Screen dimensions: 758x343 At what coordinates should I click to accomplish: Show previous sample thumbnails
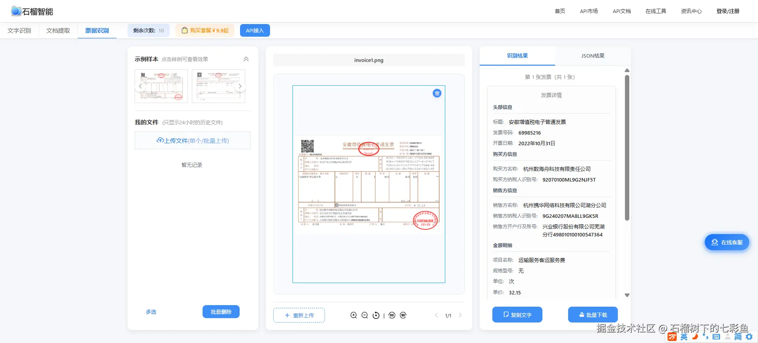(x=140, y=86)
